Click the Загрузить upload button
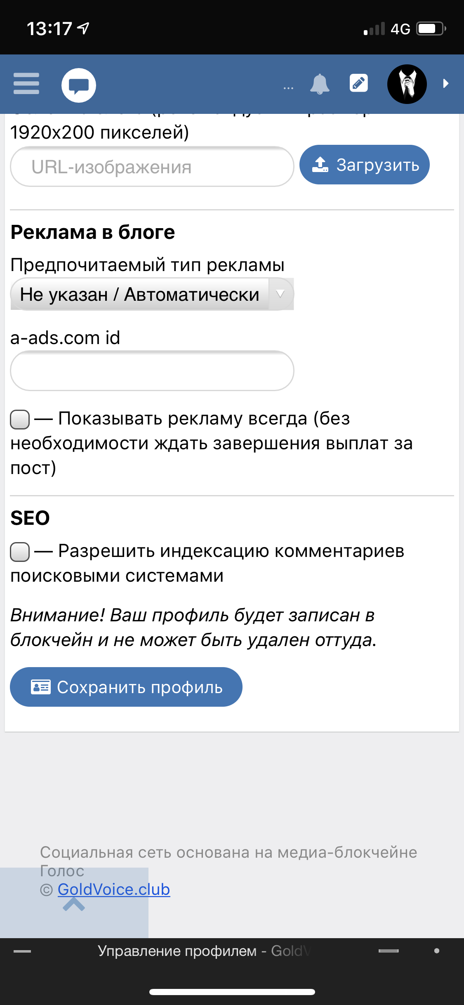Image resolution: width=464 pixels, height=1005 pixels. coord(364,165)
